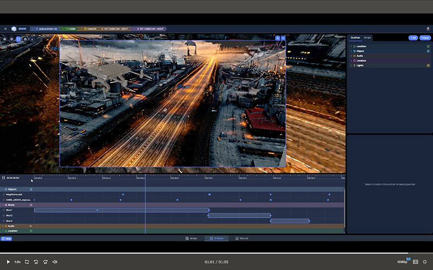Click the Export button in the Outliner panel
The width and height of the screenshot is (433, 270).
(425, 38)
